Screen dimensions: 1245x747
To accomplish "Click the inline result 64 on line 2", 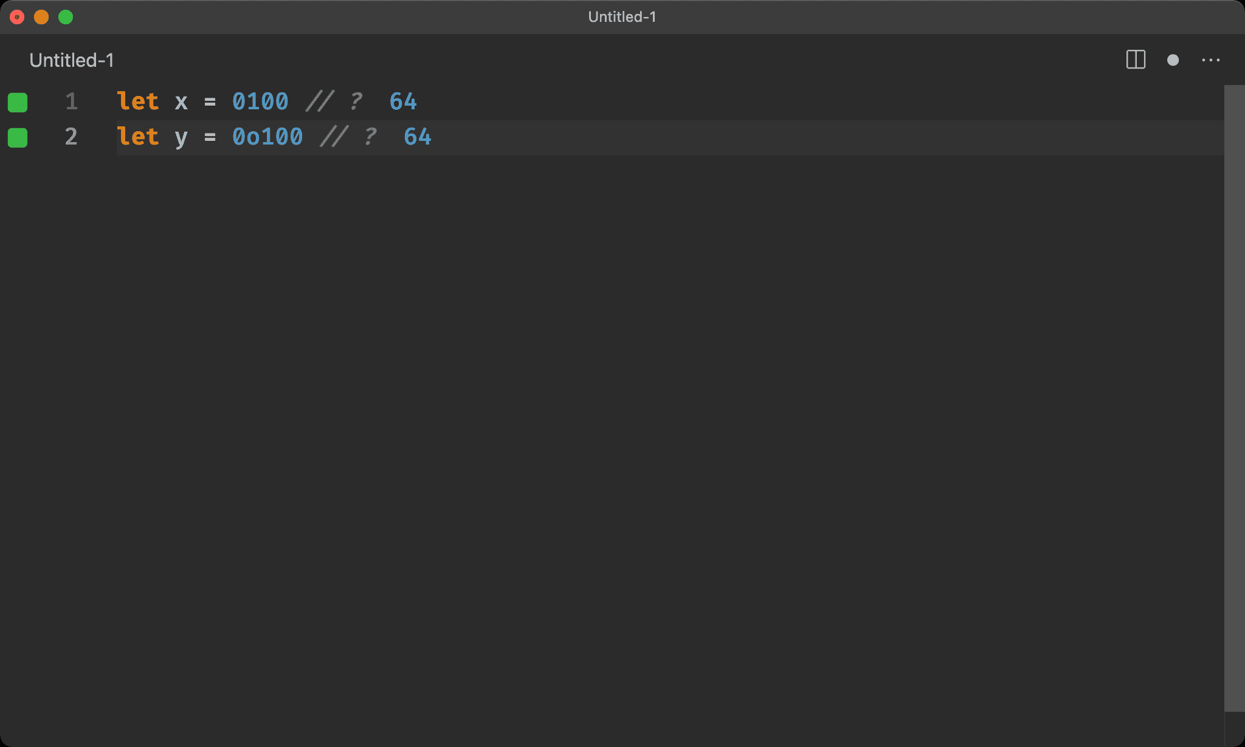I will click(x=418, y=137).
